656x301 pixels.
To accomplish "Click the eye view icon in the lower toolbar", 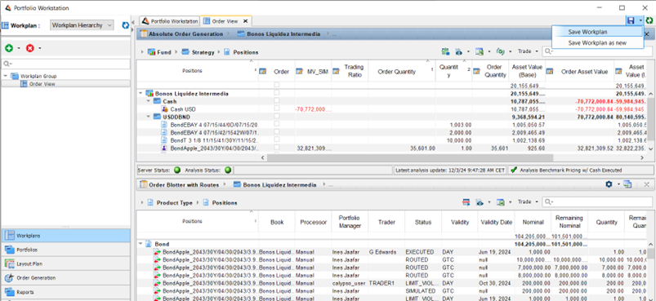I will coord(480,202).
